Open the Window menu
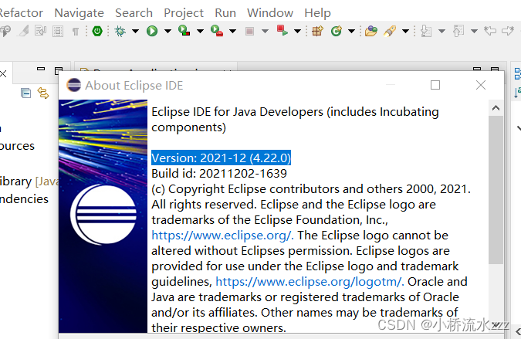 tap(270, 13)
